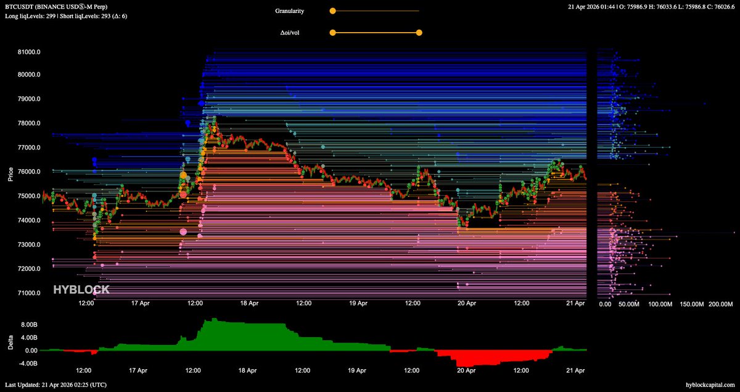Click the 74000.0 price axis label
The image size is (740, 392).
(x=29, y=220)
